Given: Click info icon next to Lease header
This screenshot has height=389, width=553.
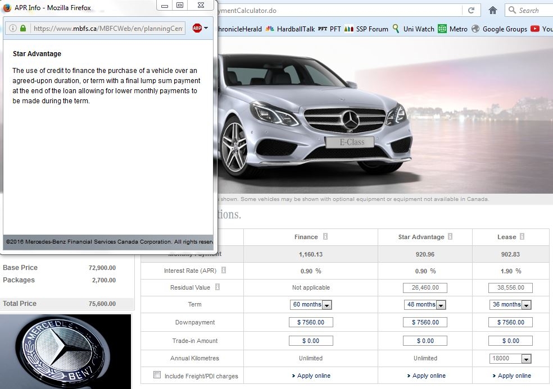Looking at the screenshot, I should coord(522,236).
